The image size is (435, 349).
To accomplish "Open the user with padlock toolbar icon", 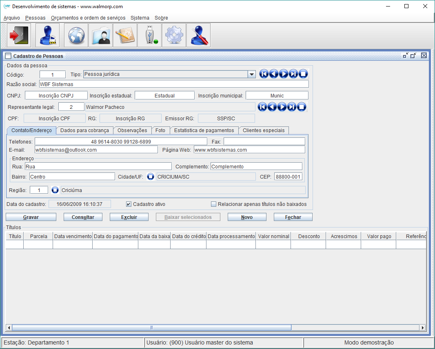I will click(47, 35).
